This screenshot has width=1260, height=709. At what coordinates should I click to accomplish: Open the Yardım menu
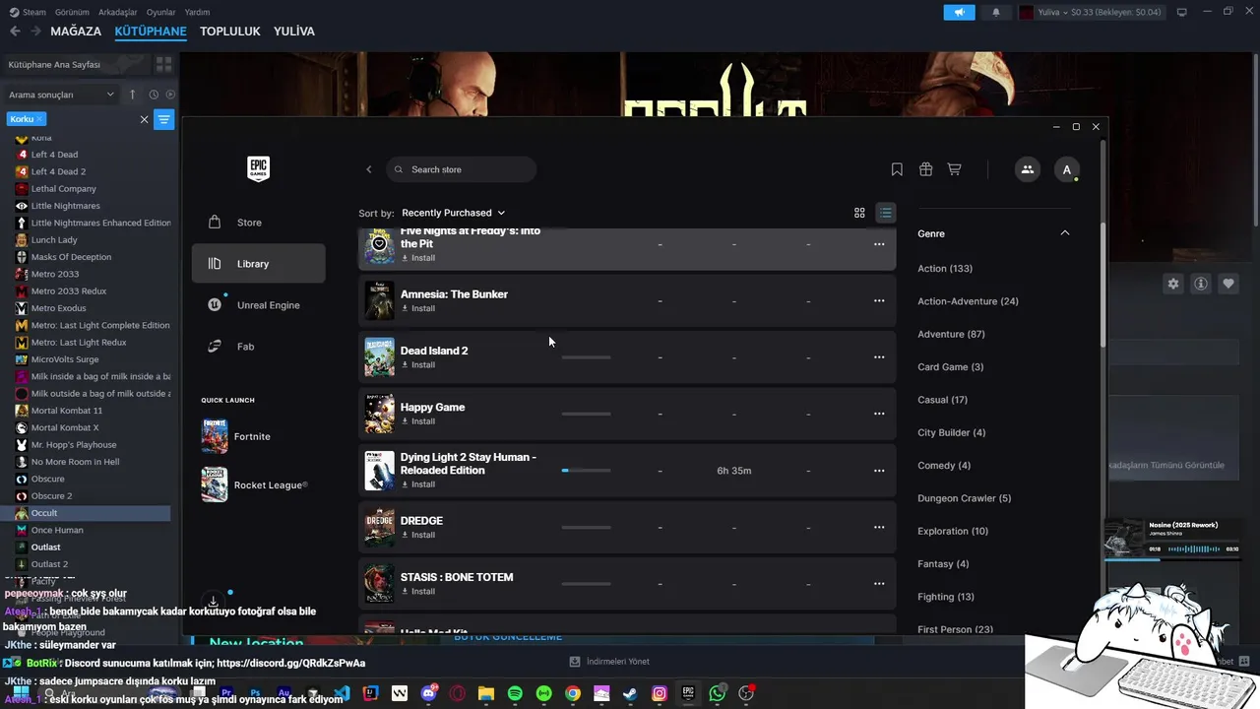coord(197,12)
